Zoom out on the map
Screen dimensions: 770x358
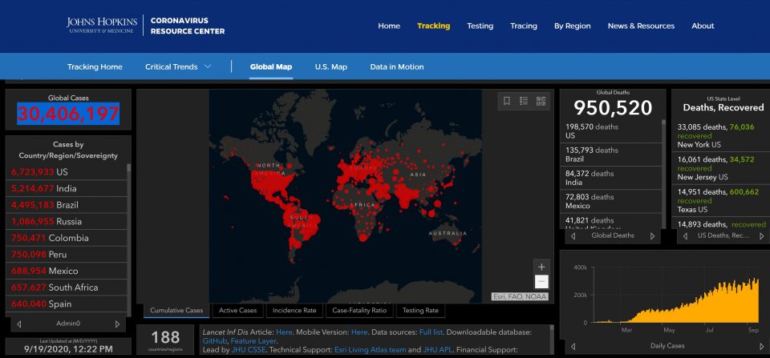(541, 282)
